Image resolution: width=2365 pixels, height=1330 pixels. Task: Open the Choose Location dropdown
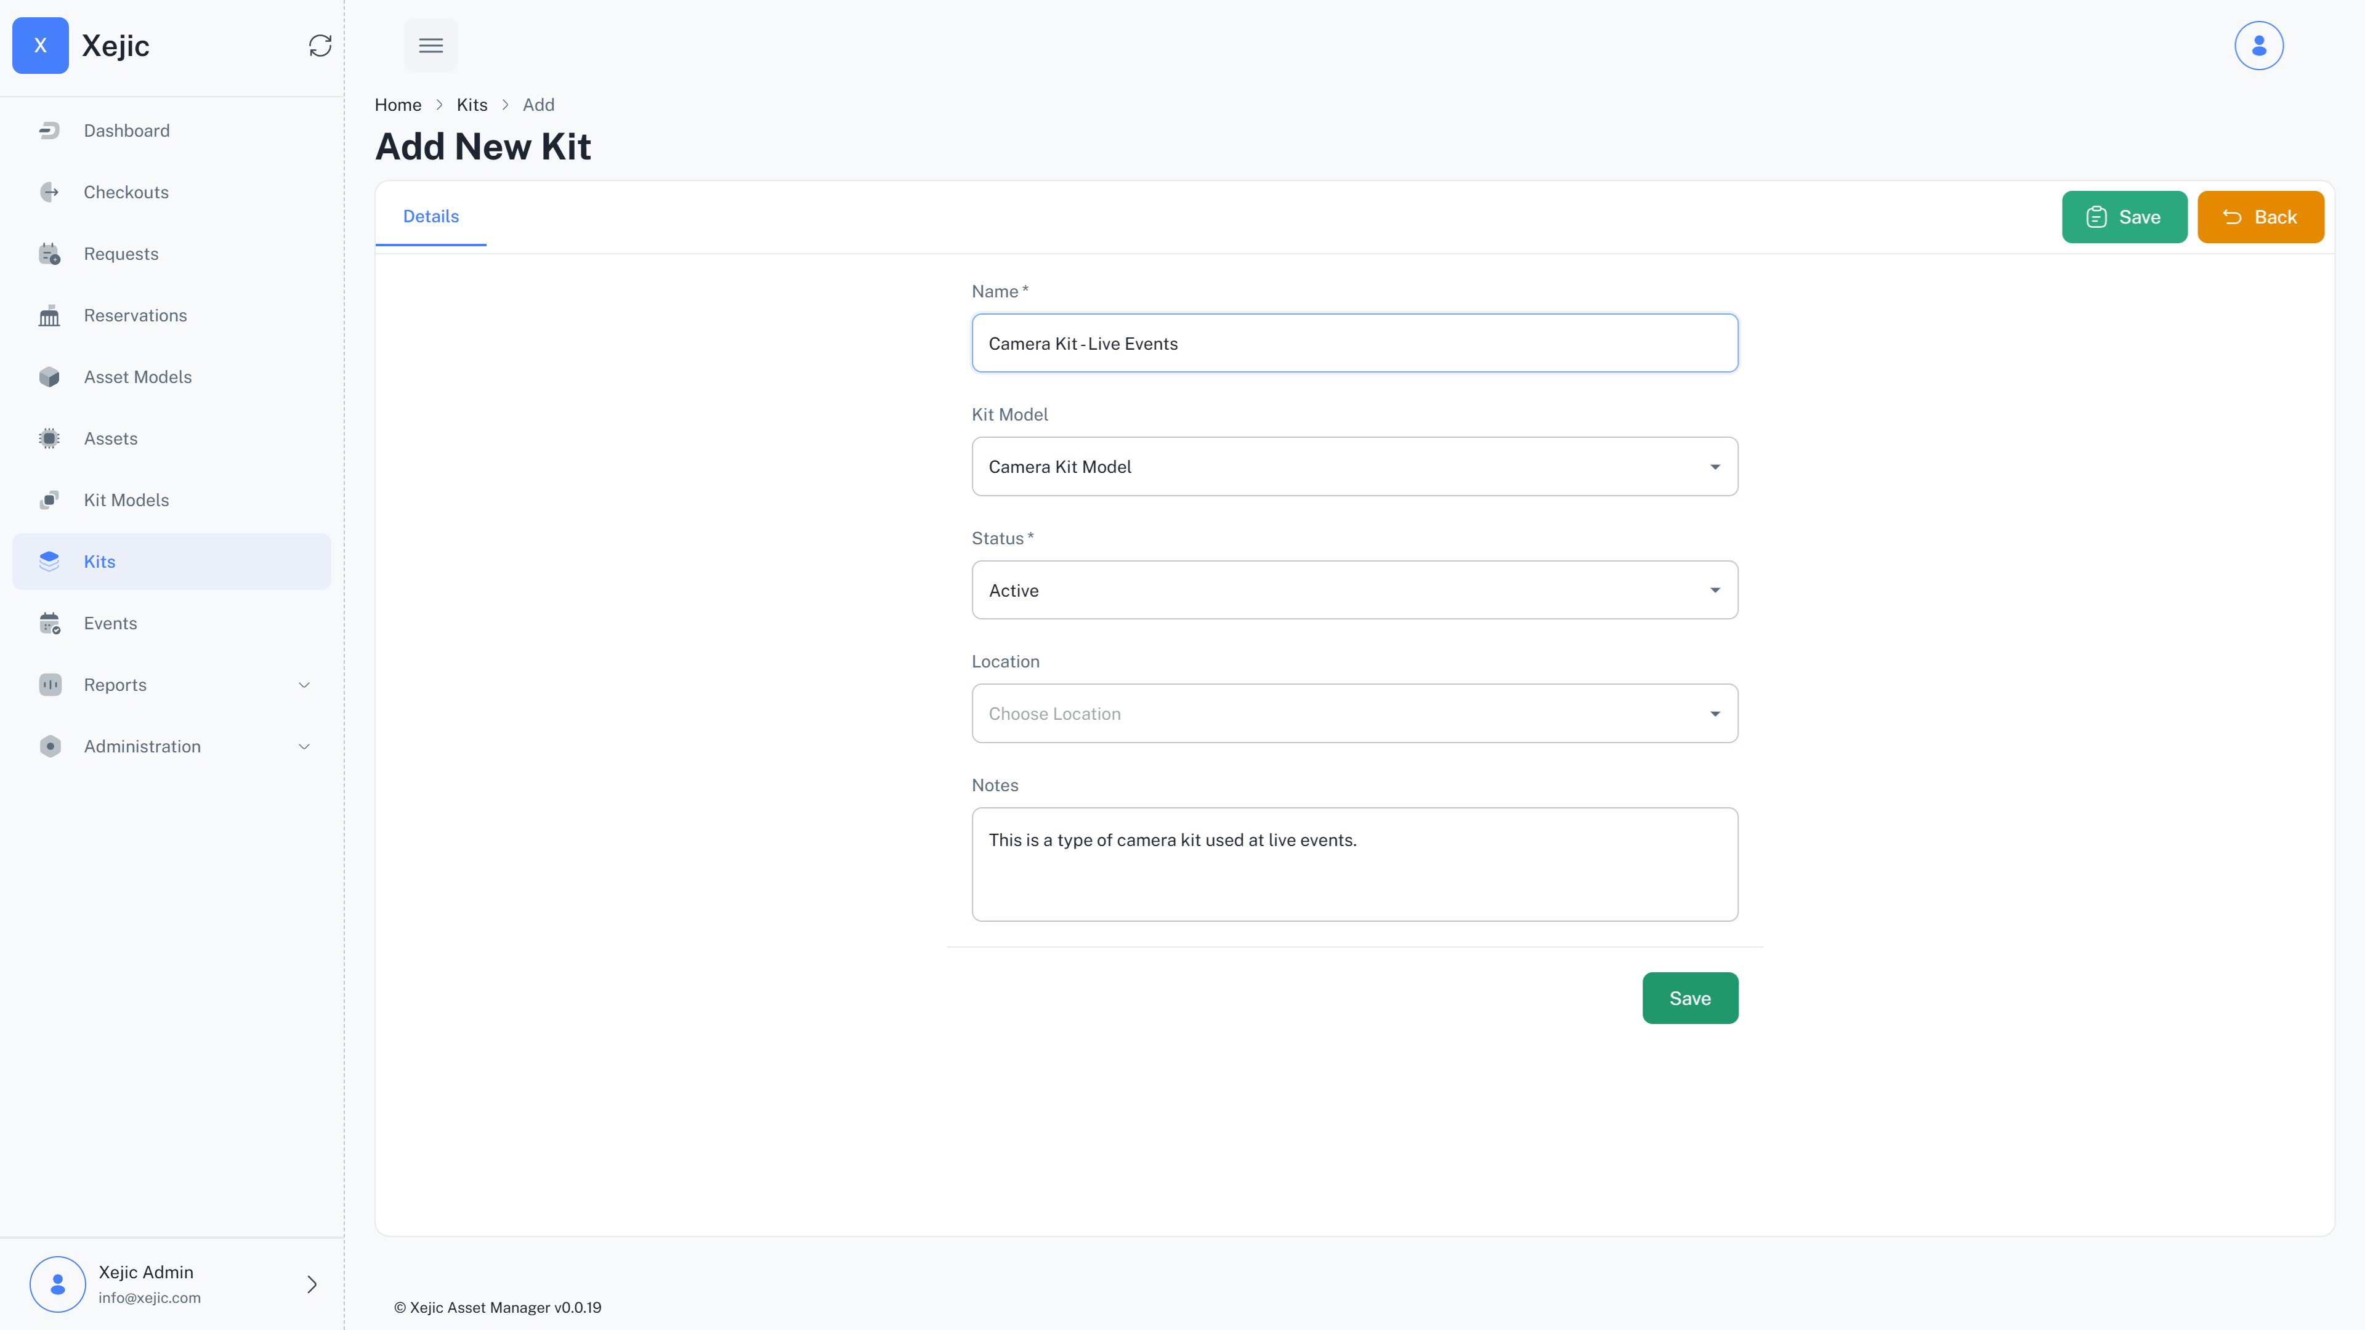[1354, 713]
